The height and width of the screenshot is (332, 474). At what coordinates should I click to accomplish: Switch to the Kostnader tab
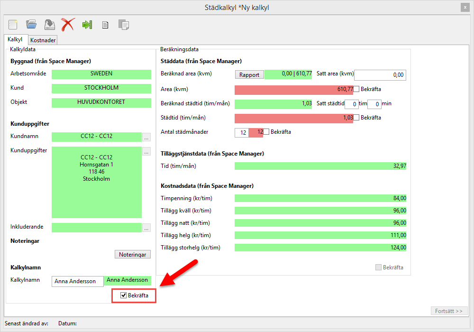pos(43,40)
